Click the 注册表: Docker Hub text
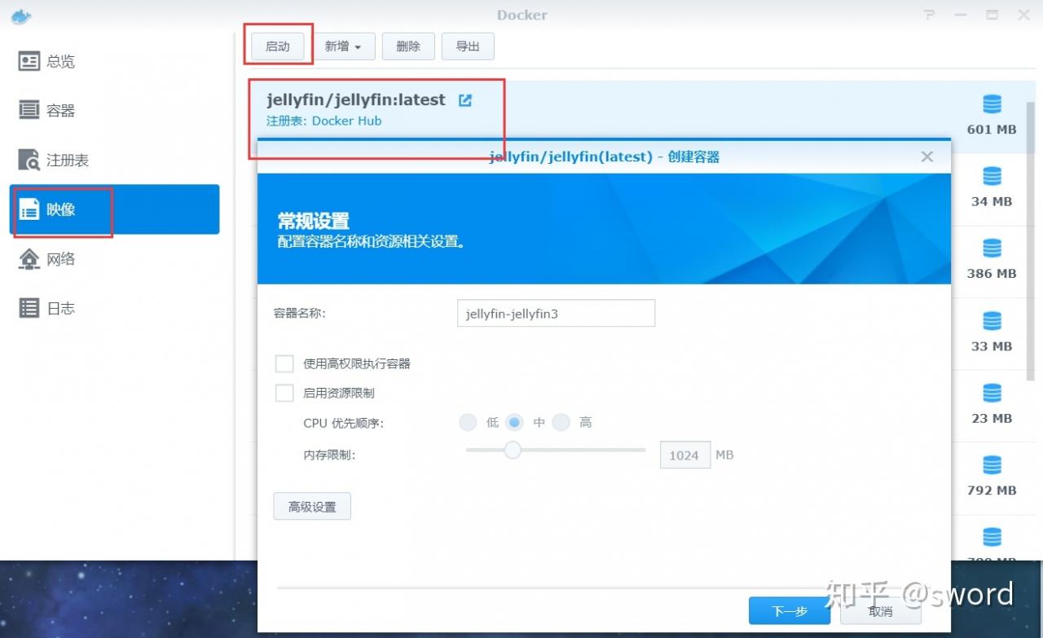This screenshot has height=638, width=1043. tap(323, 121)
